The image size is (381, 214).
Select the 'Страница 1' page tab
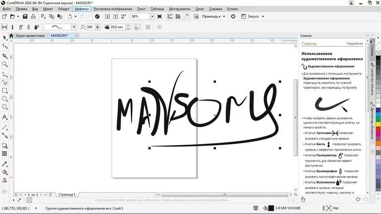pyautogui.click(x=67, y=195)
